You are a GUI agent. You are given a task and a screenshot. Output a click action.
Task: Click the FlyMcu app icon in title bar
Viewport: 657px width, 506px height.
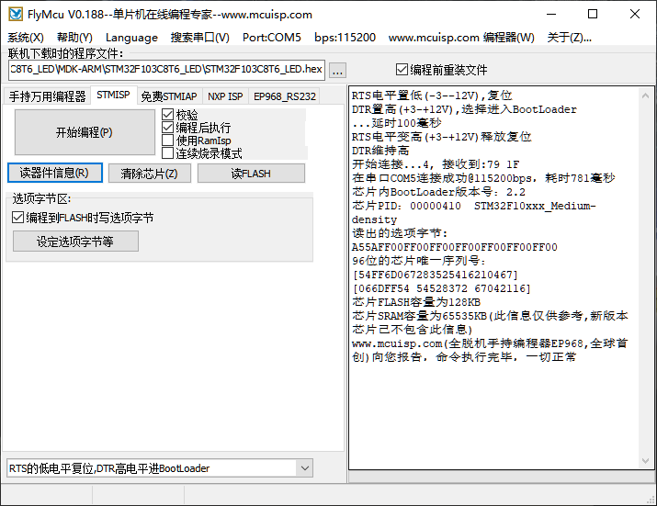tap(16, 15)
